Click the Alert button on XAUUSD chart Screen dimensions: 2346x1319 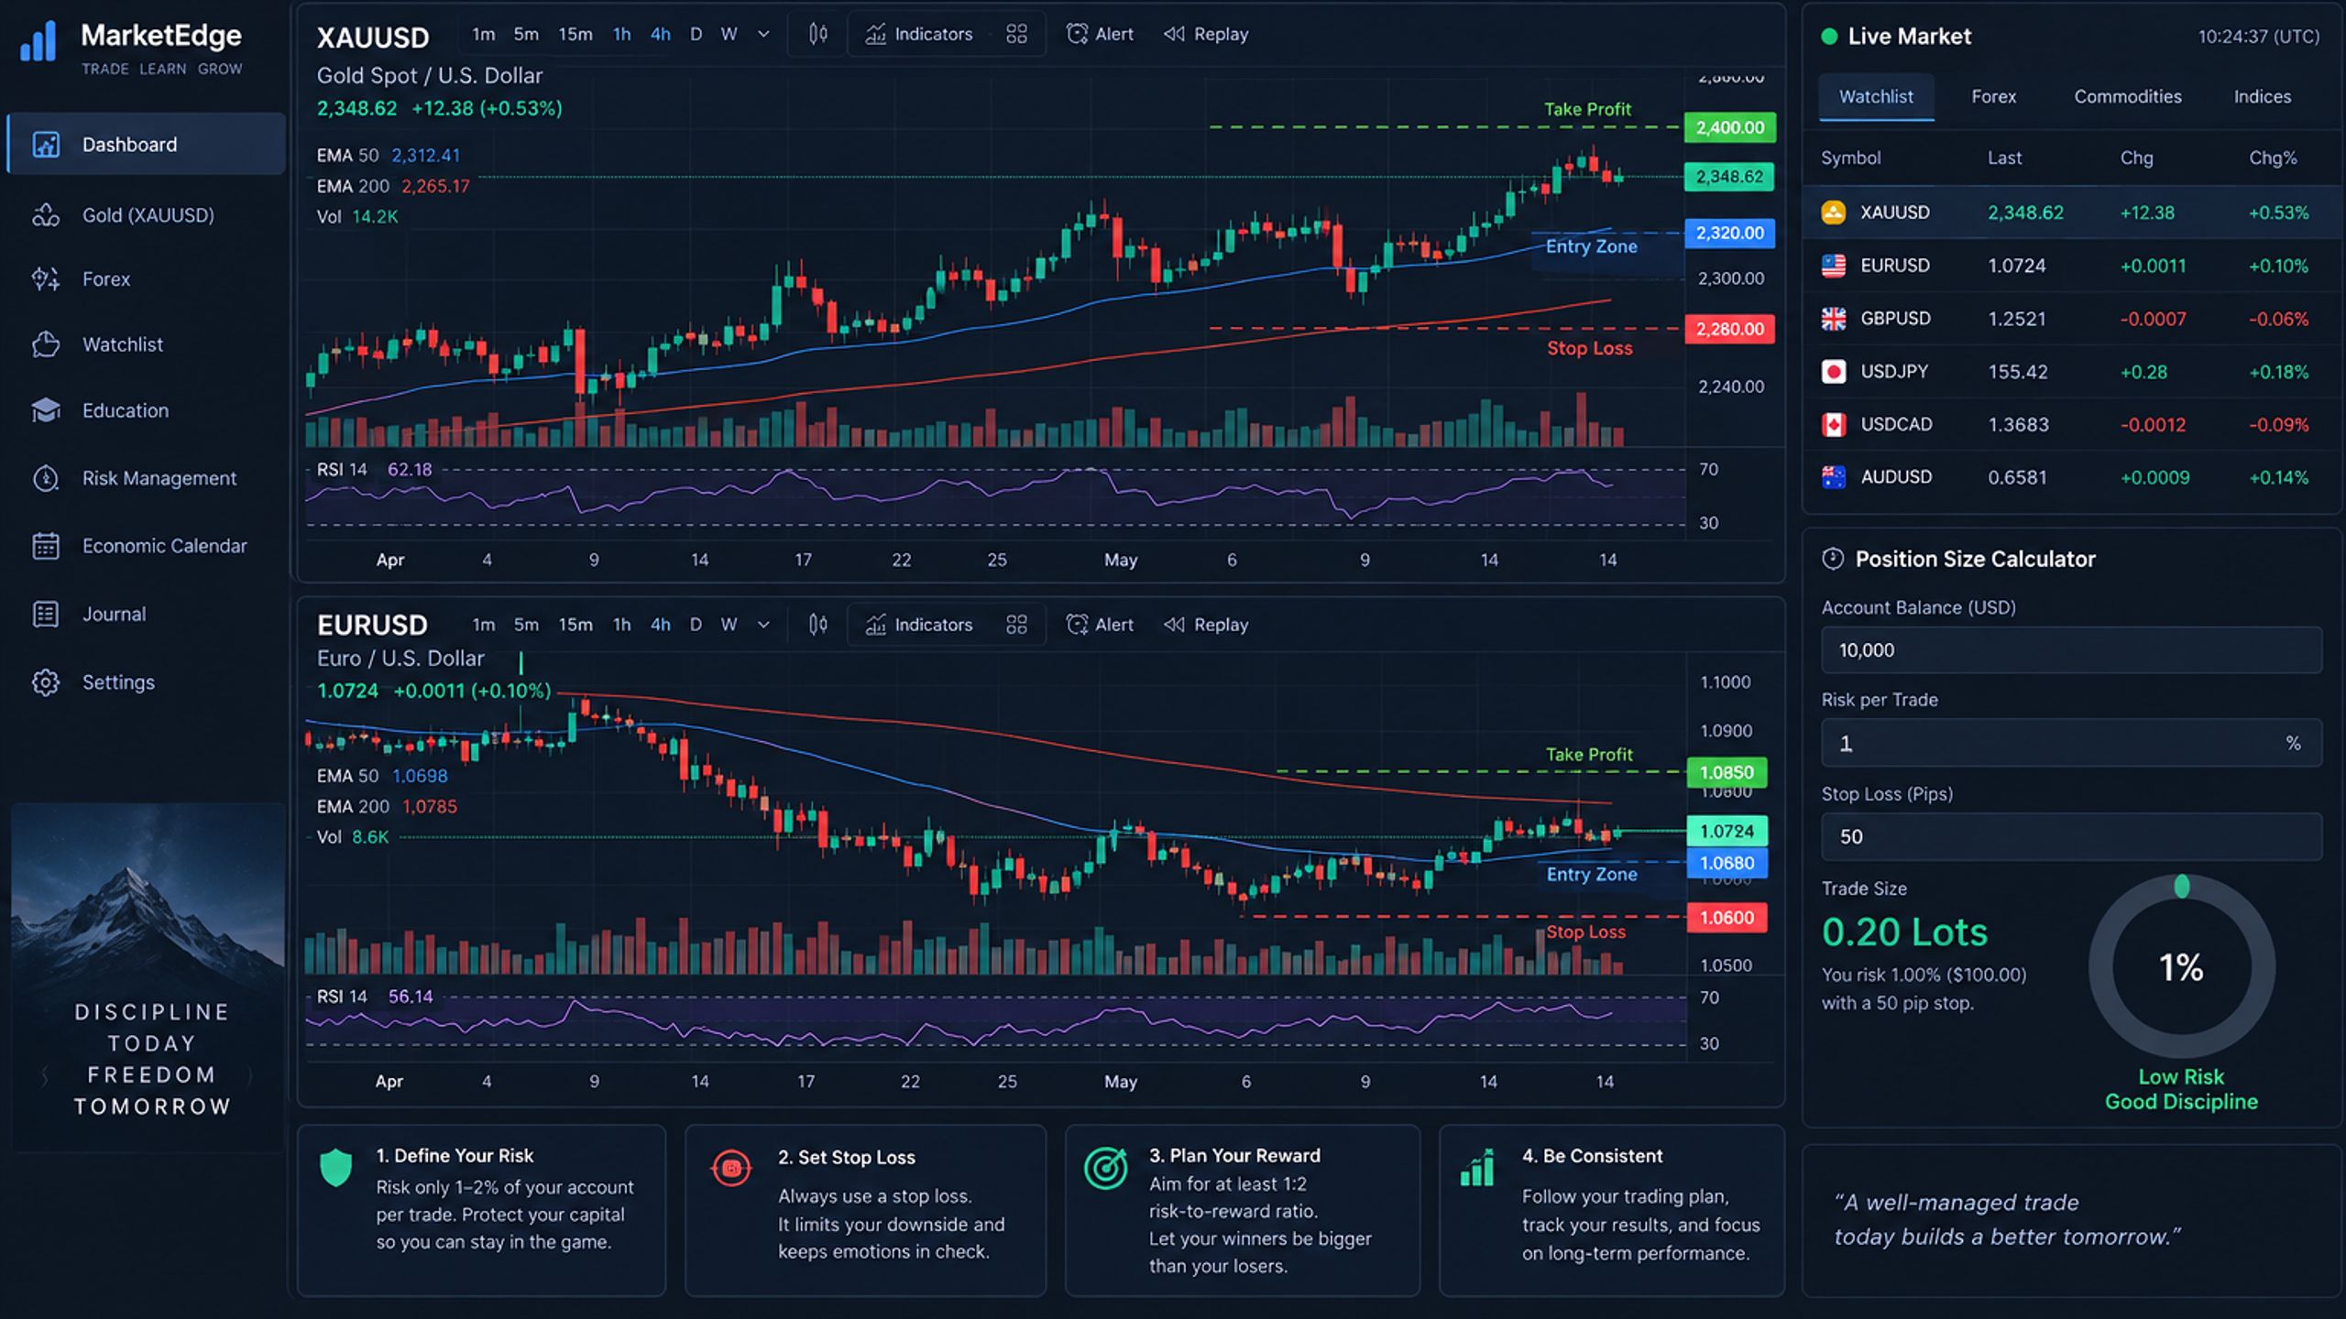pos(1100,34)
